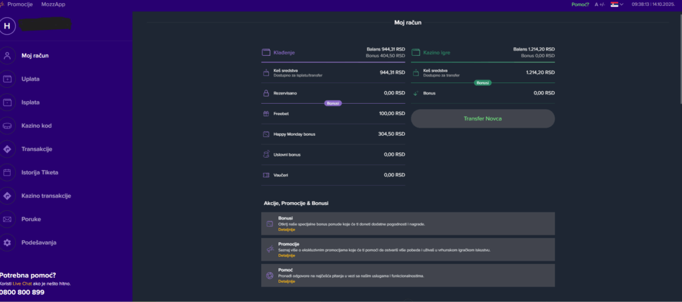
Task: Click Detaljnije link under Promocije
Action: (x=286, y=255)
